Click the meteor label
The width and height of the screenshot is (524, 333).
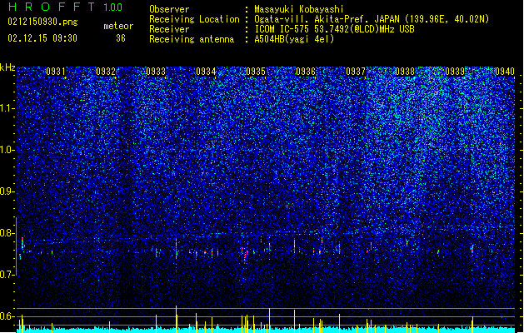click(118, 26)
